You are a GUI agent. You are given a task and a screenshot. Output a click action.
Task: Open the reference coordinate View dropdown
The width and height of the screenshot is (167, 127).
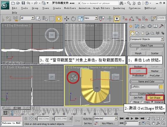tap(91, 18)
